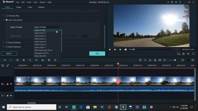Image resolution: width=198 pixels, height=111 pixels.
Task: Enable the Chroma Key checkbox
Action: pyautogui.click(x=6, y=16)
